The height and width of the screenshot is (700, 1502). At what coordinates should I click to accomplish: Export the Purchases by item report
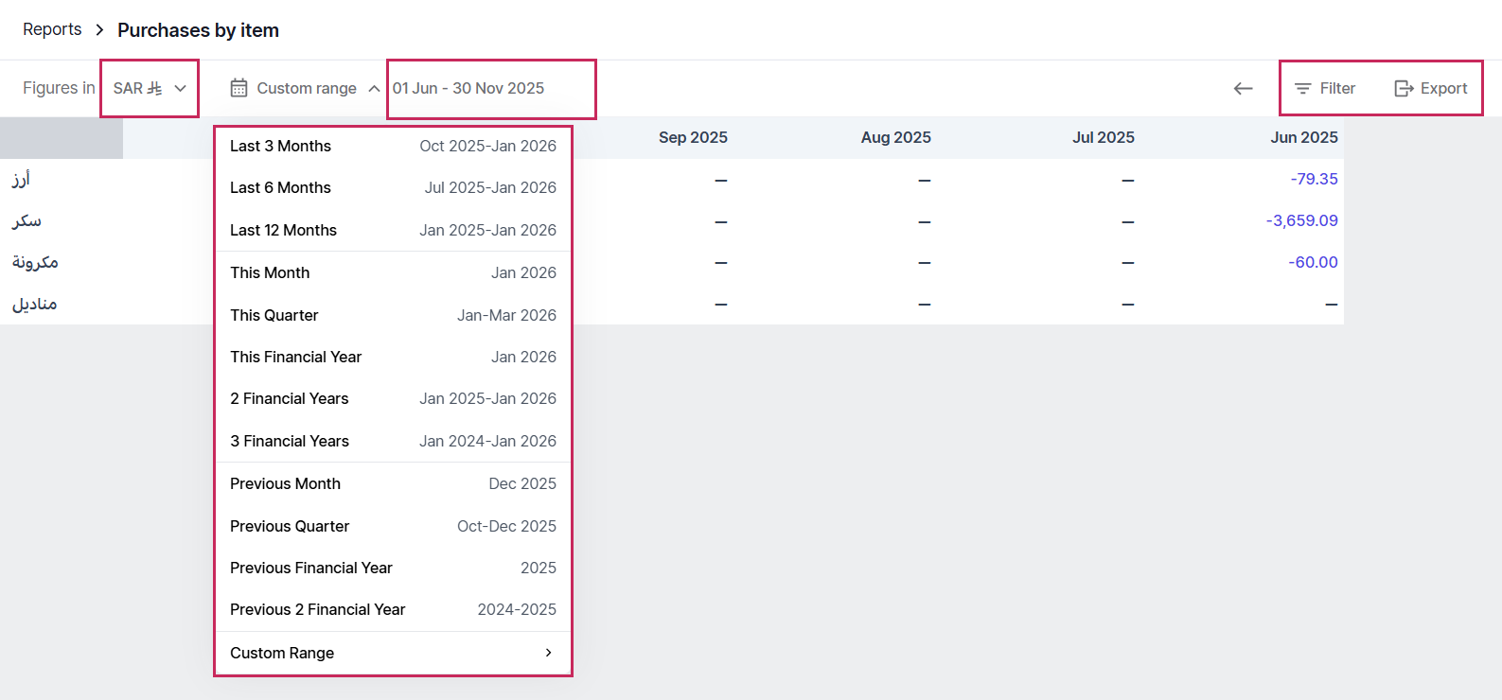1431,88
